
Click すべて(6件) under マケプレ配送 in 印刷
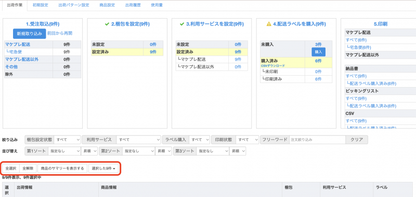pyautogui.click(x=356, y=40)
